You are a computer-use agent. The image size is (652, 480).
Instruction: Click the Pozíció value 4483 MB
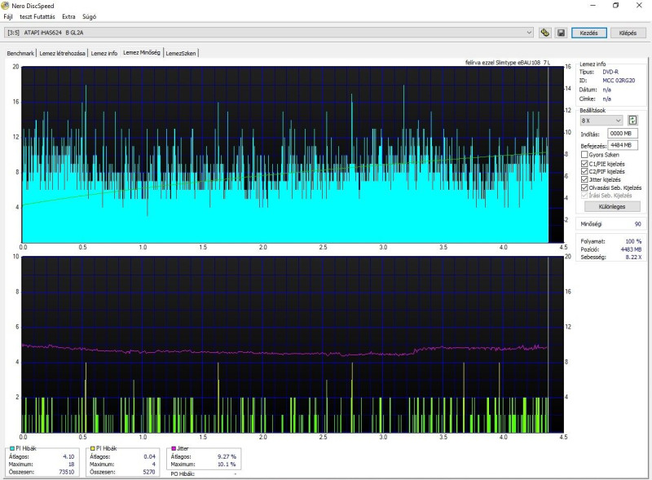(x=631, y=249)
